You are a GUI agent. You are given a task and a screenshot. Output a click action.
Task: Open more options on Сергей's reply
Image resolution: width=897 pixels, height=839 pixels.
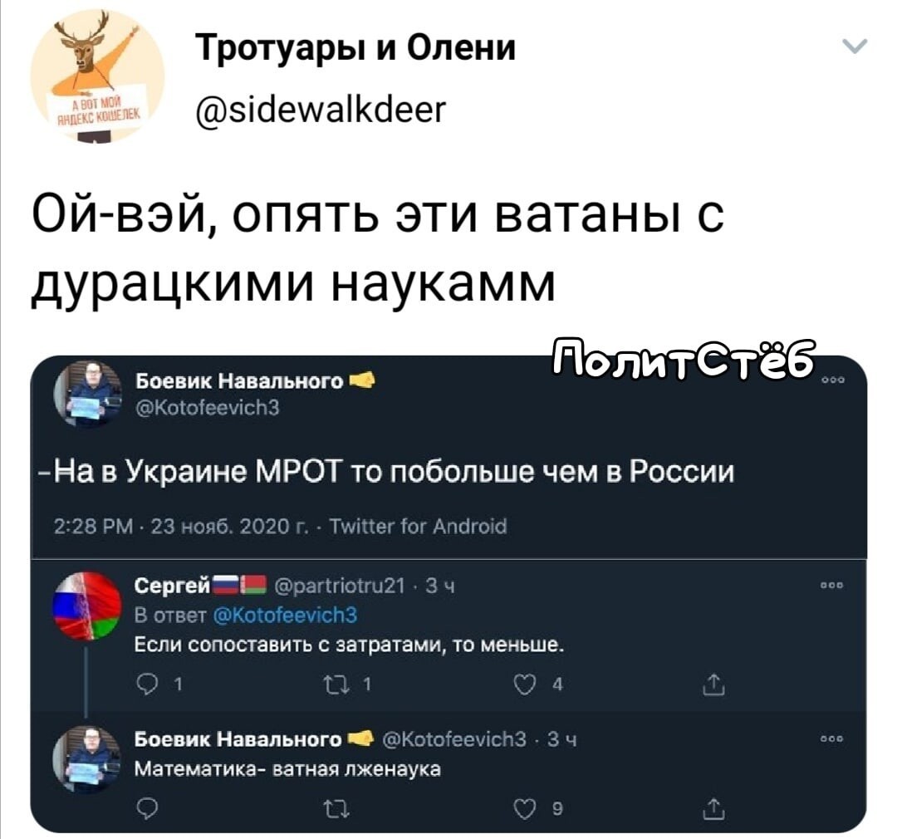click(831, 586)
